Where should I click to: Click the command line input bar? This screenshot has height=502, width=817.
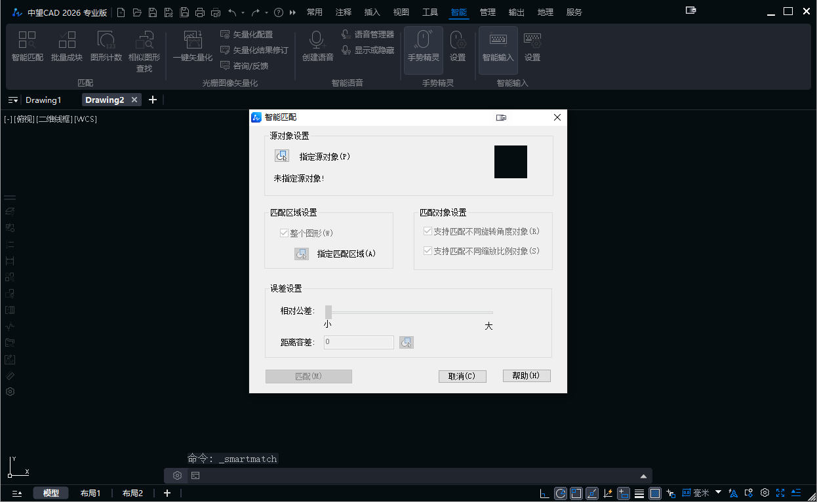click(x=420, y=476)
